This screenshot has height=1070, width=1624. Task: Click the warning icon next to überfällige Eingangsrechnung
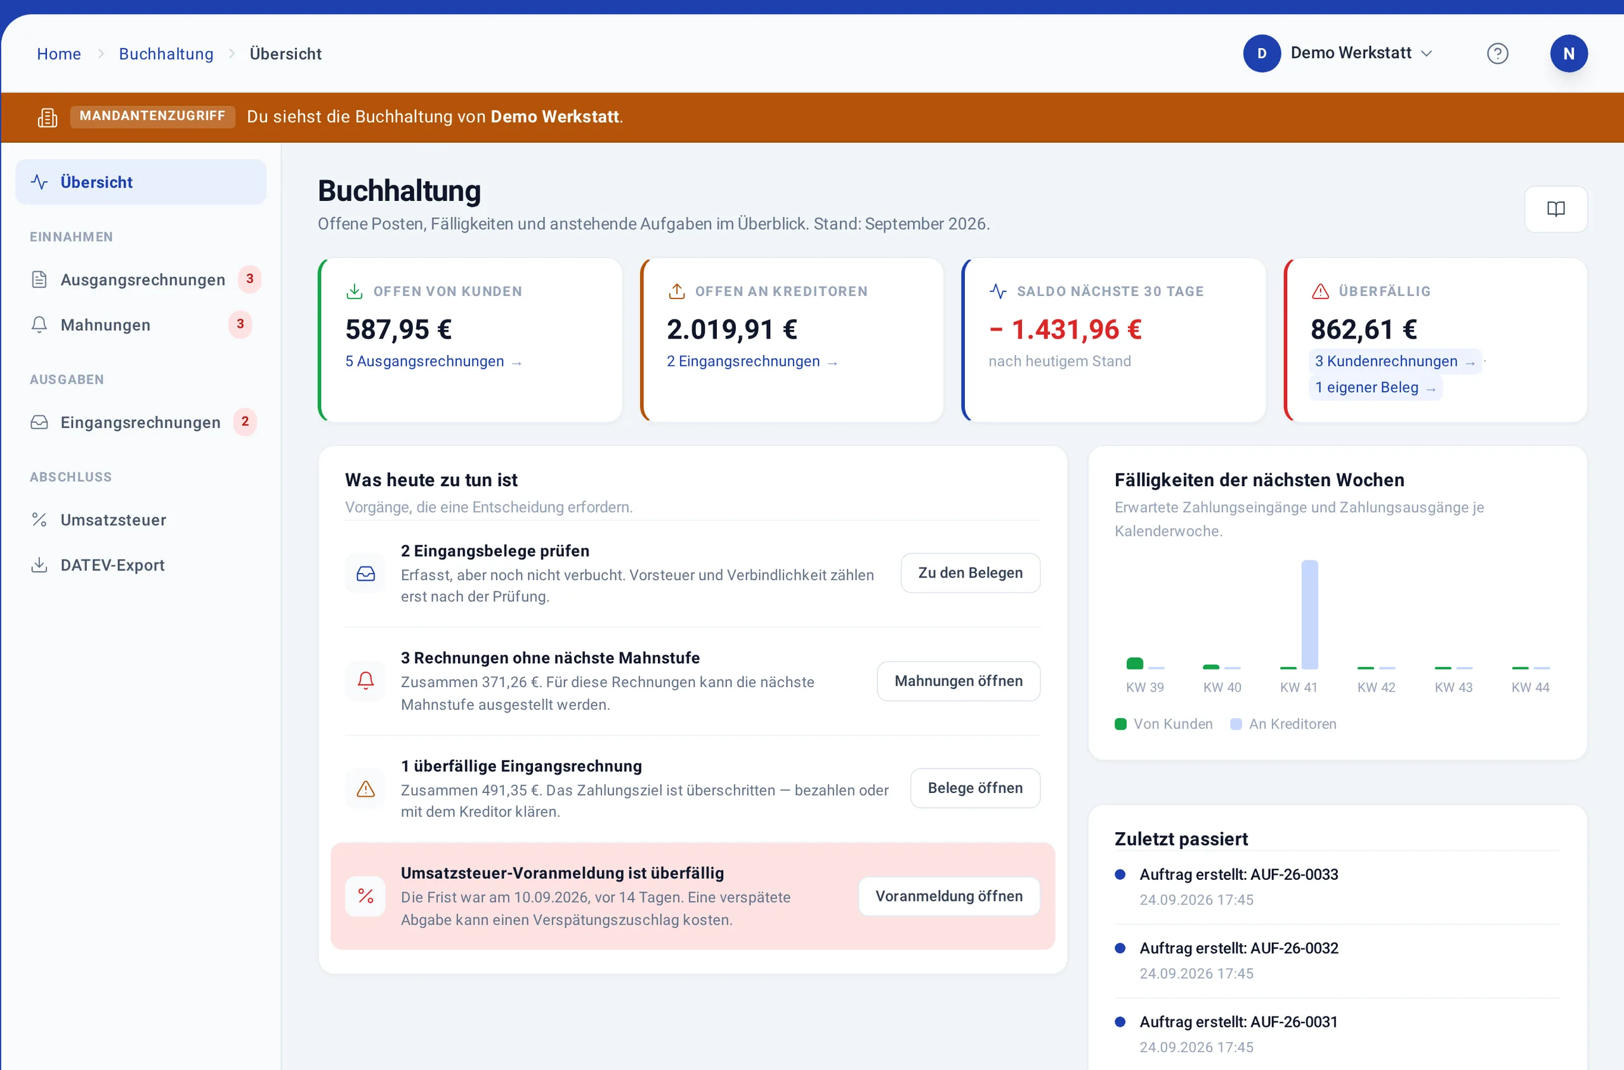click(365, 789)
